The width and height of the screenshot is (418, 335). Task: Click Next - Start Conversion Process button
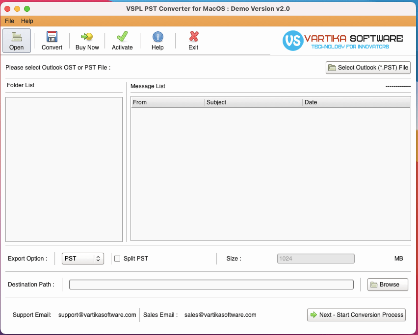click(x=356, y=315)
